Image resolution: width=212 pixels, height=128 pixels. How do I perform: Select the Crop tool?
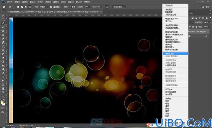click(x=3, y=31)
